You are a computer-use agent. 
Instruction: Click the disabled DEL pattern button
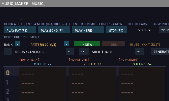tap(114, 44)
